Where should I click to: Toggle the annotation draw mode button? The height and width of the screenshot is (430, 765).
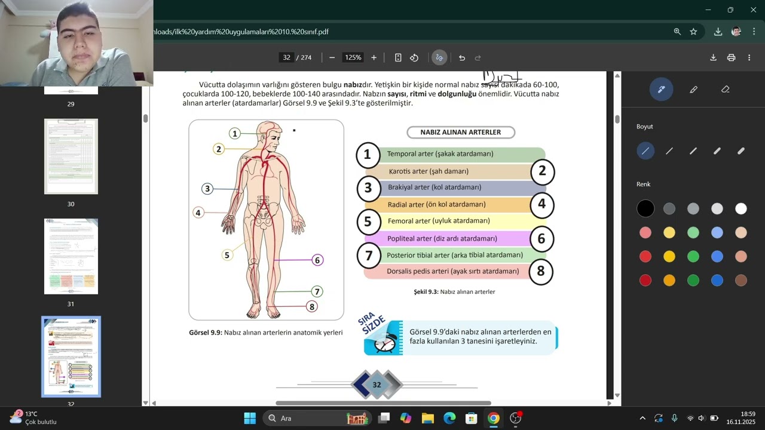439,57
